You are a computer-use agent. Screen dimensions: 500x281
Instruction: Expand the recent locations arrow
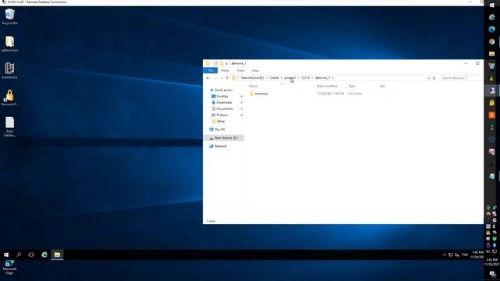click(222, 78)
